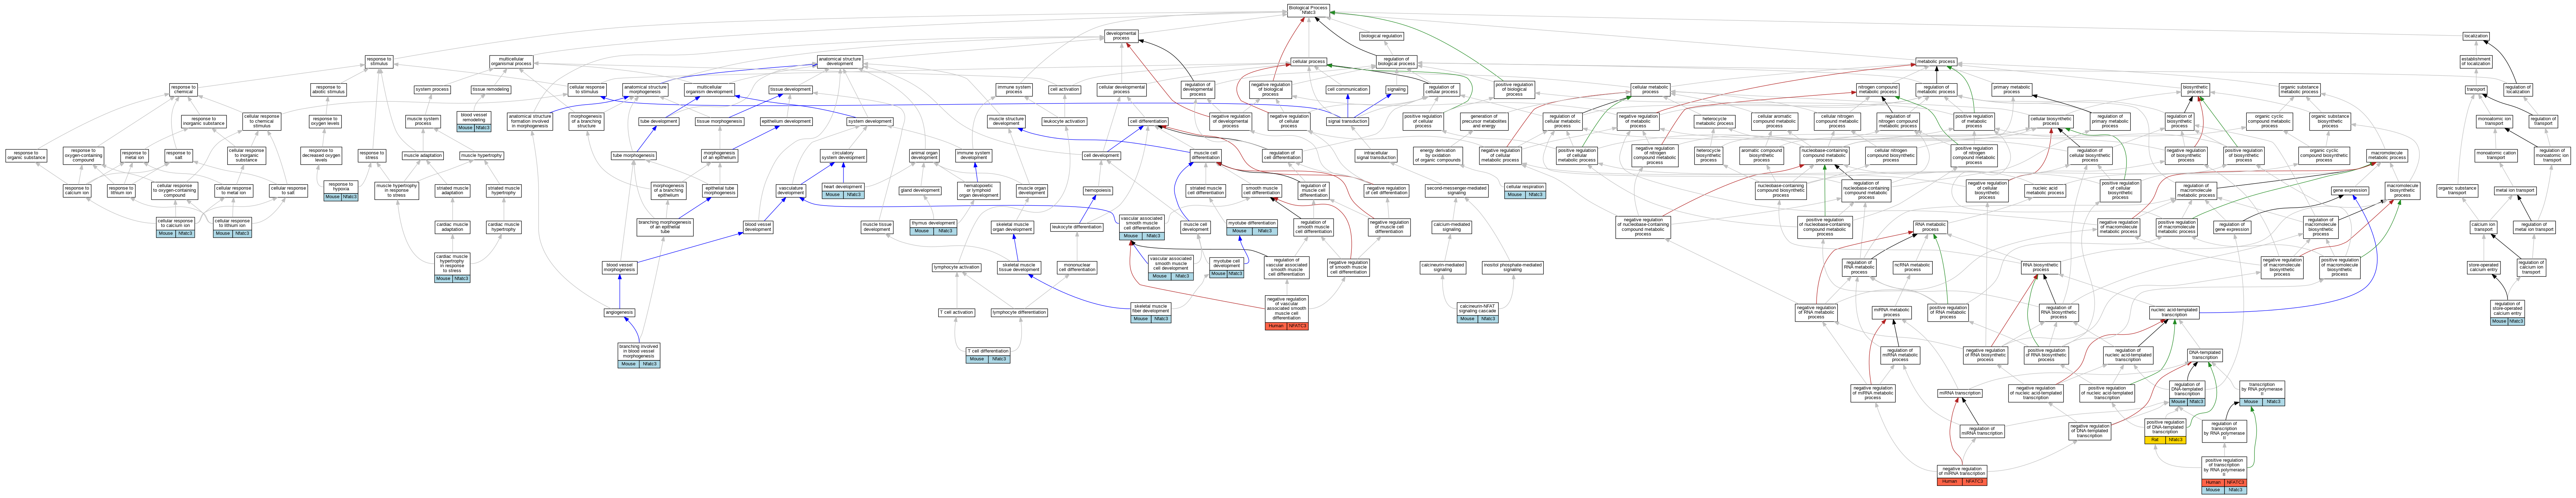Screen dimensions: 2576x498
Task: Click the 'muscle adaptation' node
Action: pos(423,156)
